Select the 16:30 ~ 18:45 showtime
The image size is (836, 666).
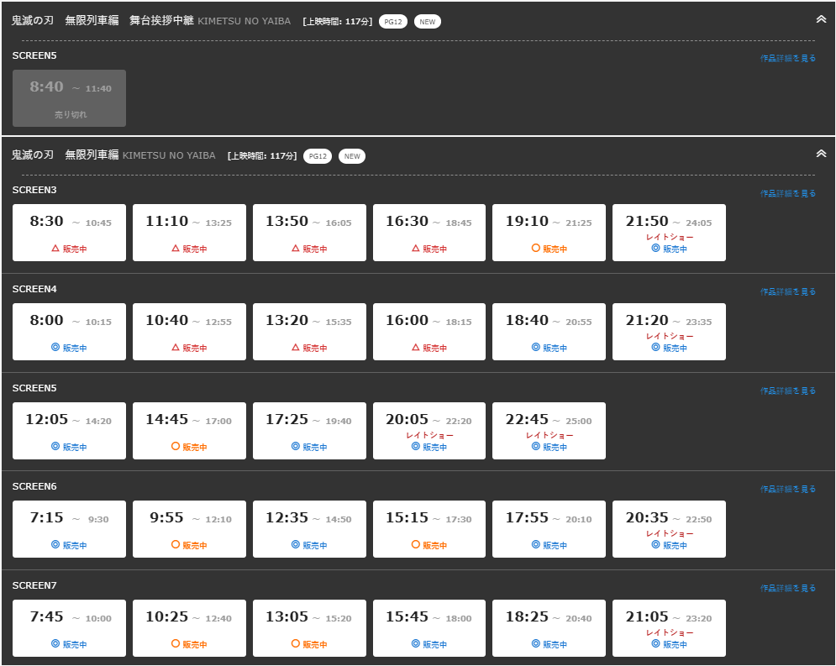point(429,233)
